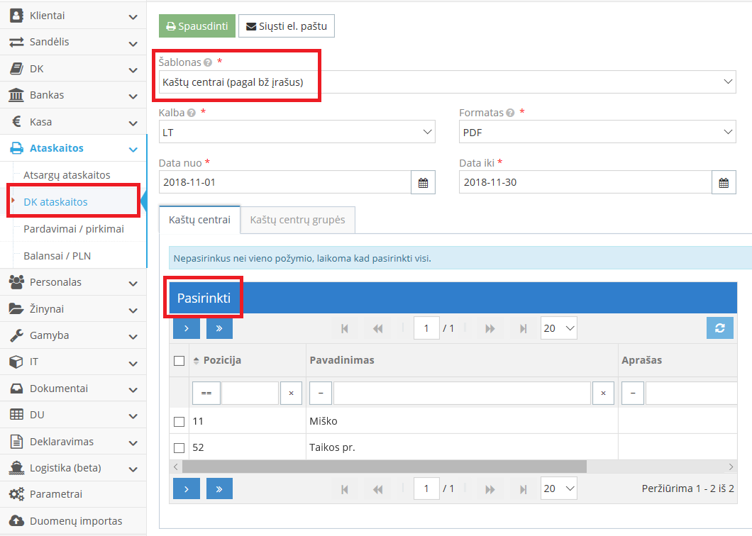Viewport: 752px width, 536px height.
Task: Switch to Kaštų centrų grupės tab
Action: tap(297, 220)
